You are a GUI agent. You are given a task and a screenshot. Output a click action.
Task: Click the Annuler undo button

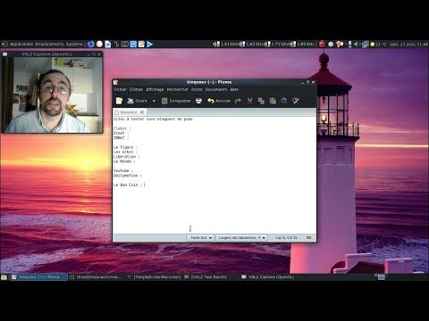(219, 101)
